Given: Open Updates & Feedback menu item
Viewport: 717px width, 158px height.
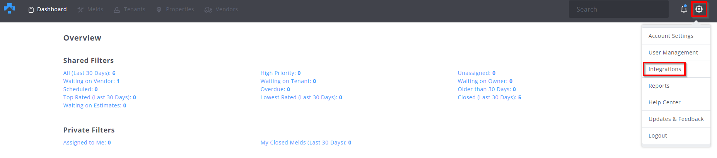Looking at the screenshot, I should pyautogui.click(x=676, y=119).
